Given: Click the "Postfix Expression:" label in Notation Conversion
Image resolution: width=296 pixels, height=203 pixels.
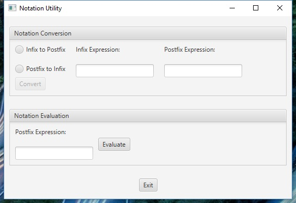Looking at the screenshot, I should [189, 50].
